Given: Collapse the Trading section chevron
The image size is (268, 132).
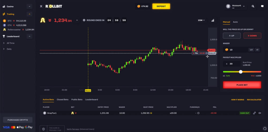Looking at the screenshot, I should (x=29, y=14).
